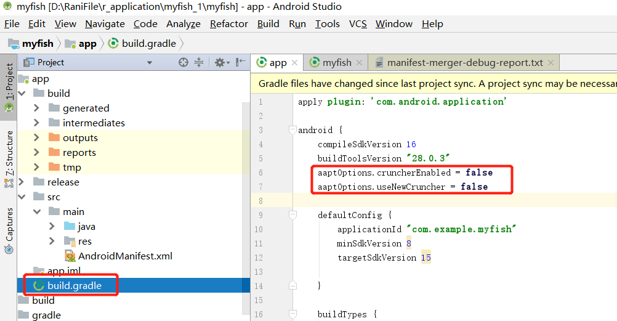Click the aaptOptions.cruncherEnabled line
This screenshot has width=617, height=321.
coord(405,173)
